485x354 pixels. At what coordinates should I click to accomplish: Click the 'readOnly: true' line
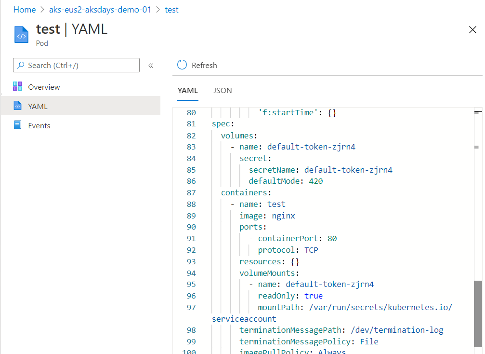290,296
